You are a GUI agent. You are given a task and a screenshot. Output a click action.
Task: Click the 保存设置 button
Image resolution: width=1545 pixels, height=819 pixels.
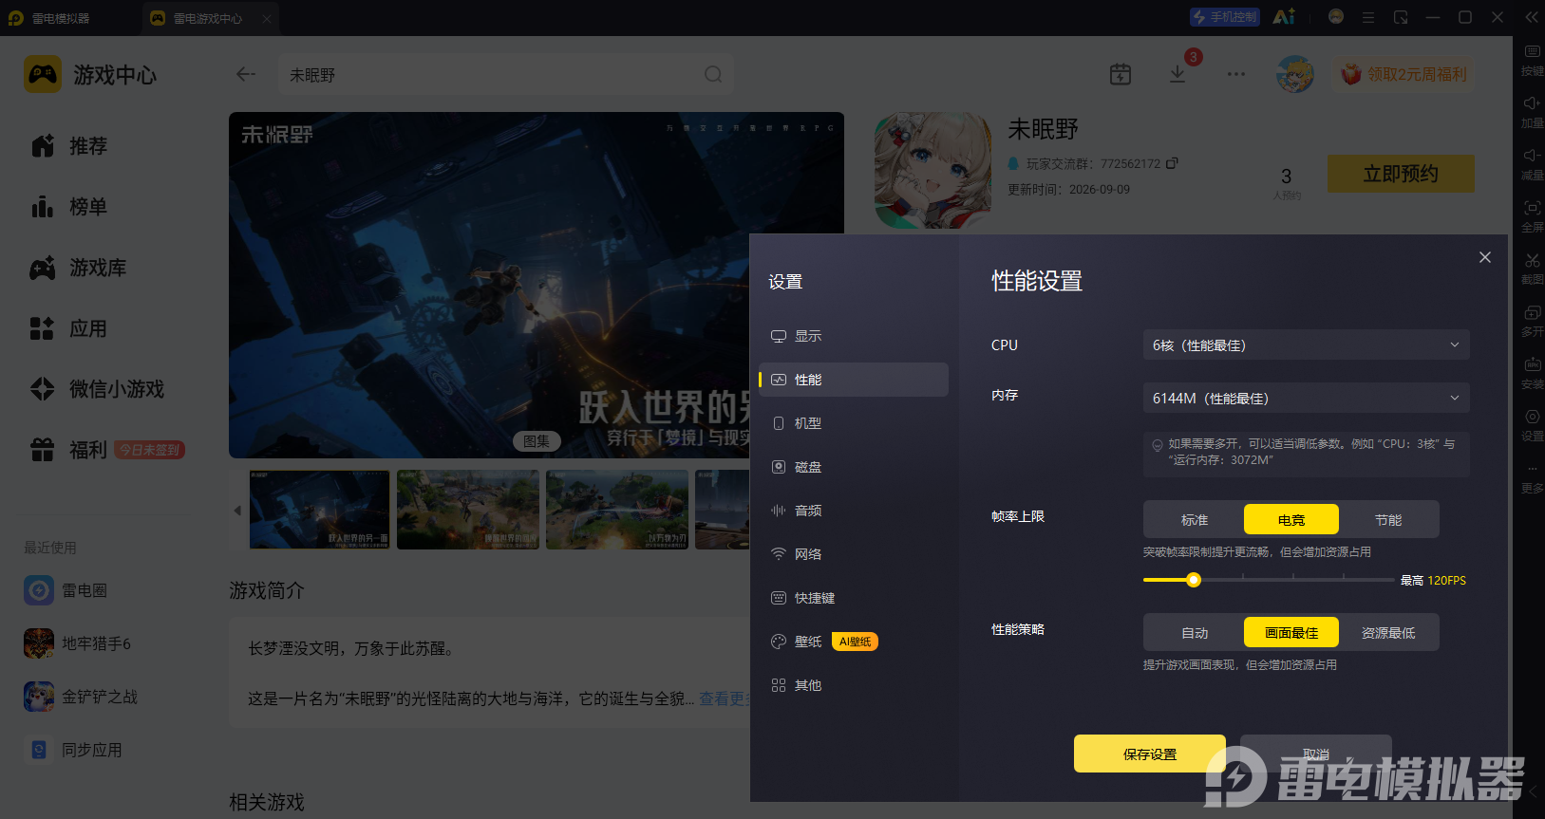tap(1150, 754)
